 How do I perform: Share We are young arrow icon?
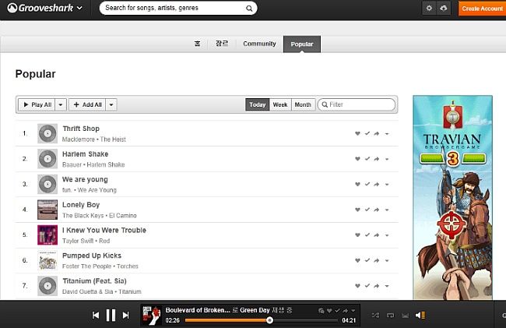377,185
